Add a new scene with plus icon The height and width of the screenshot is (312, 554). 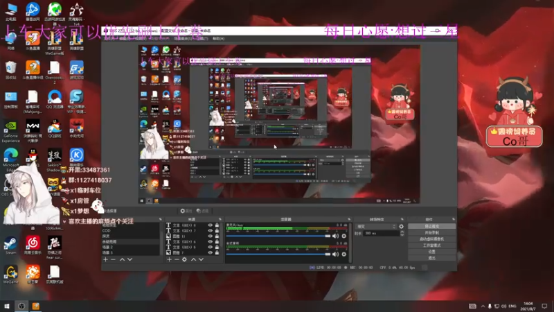106,259
